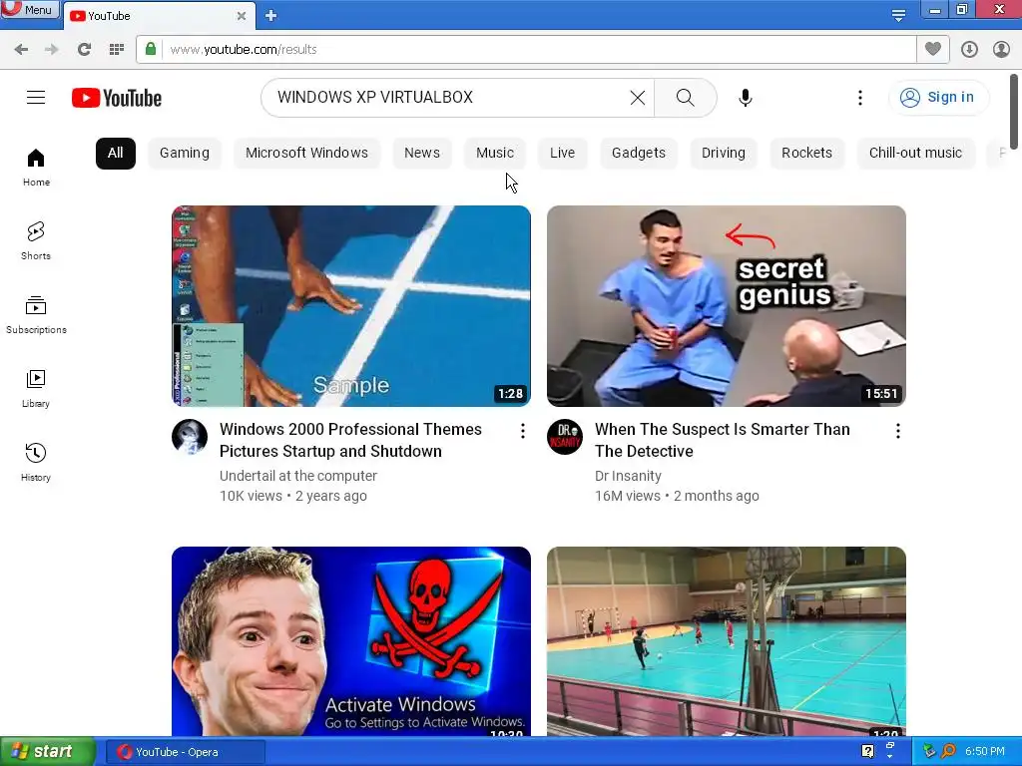
Task: Go to Home in sidebar
Action: point(36,168)
